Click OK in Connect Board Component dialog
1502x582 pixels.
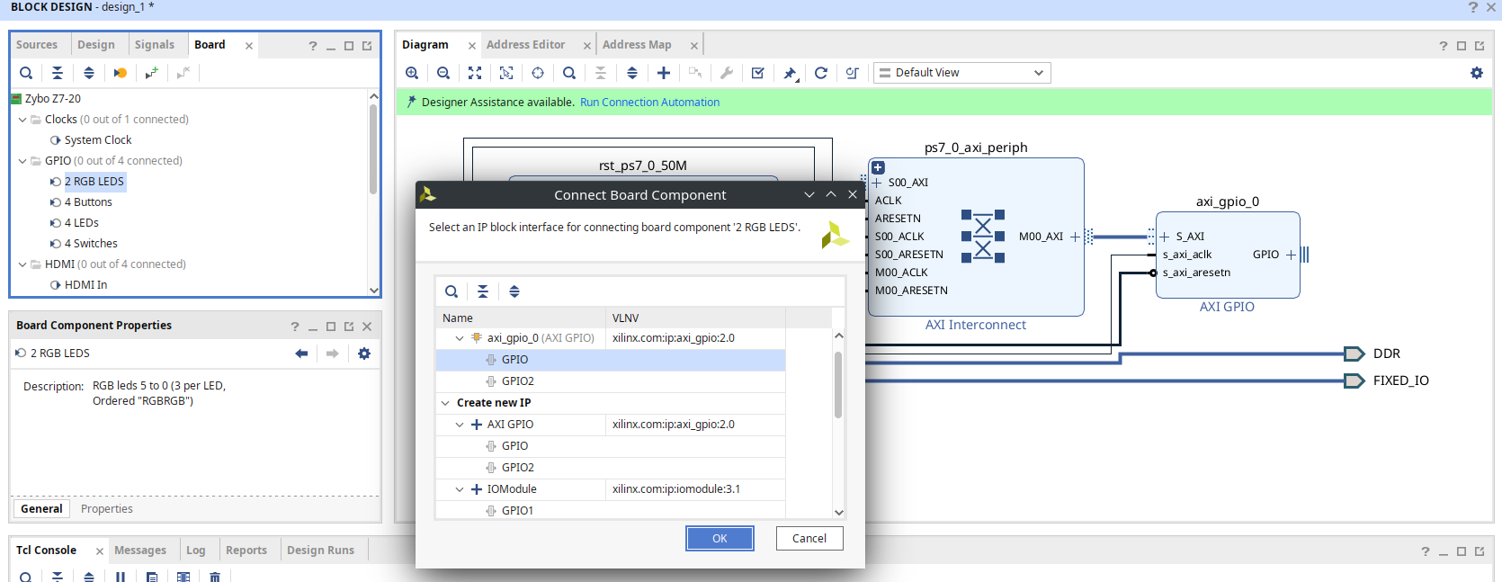720,538
